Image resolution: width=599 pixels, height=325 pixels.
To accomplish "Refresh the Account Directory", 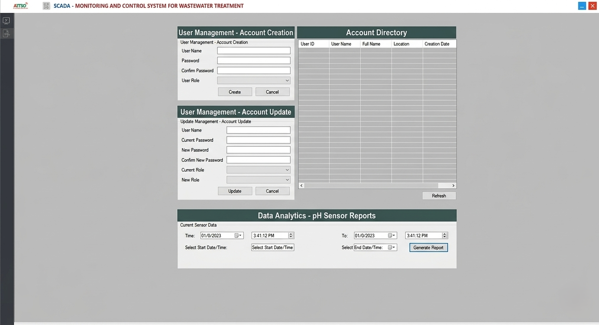I will [x=439, y=196].
